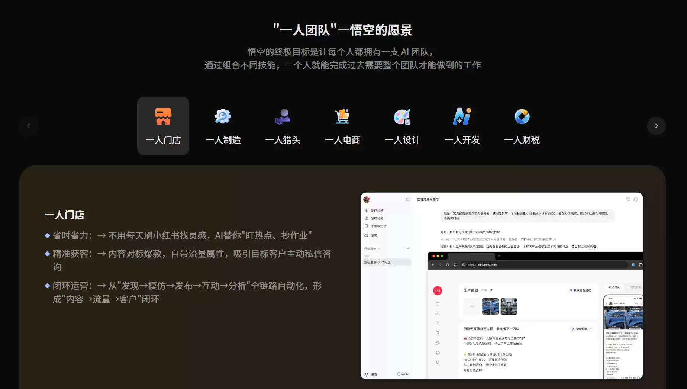Click the blue Ai 开发 icon
Screen dimensions: 687x389
point(462,116)
